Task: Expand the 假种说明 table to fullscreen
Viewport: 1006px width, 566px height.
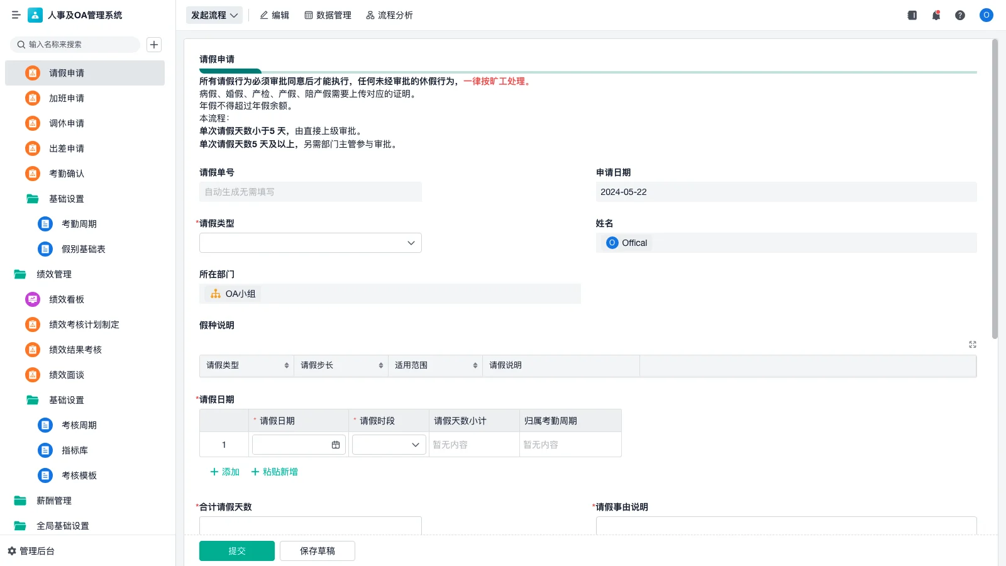Action: click(972, 345)
